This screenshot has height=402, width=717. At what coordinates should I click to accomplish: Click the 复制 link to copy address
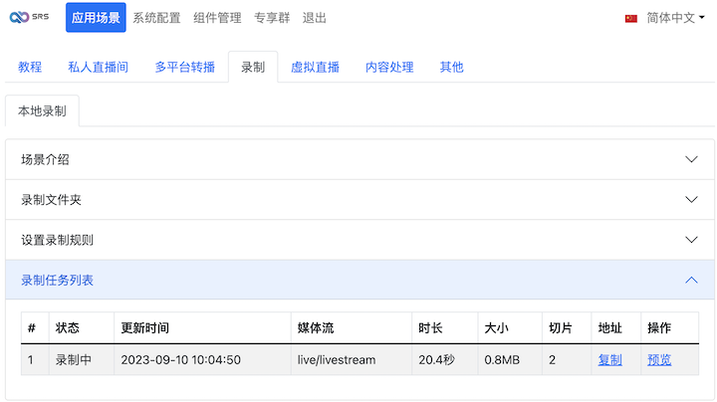pyautogui.click(x=609, y=359)
